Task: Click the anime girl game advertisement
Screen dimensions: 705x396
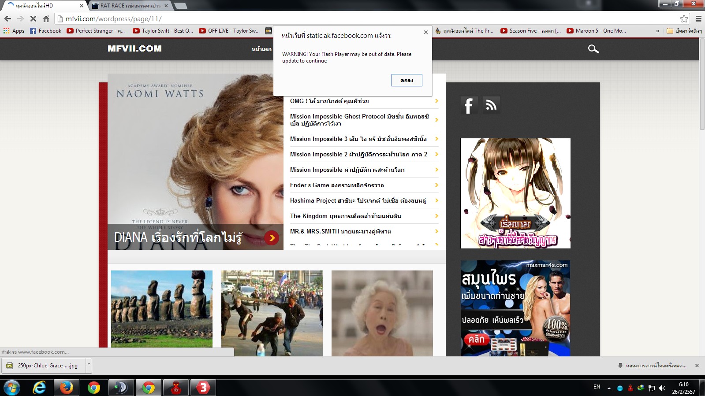Action: click(515, 193)
